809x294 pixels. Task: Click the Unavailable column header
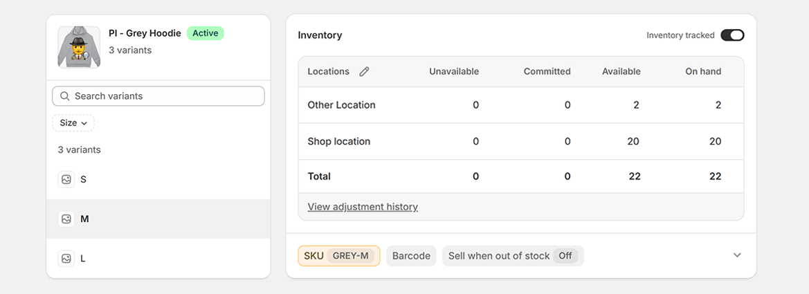[454, 72]
